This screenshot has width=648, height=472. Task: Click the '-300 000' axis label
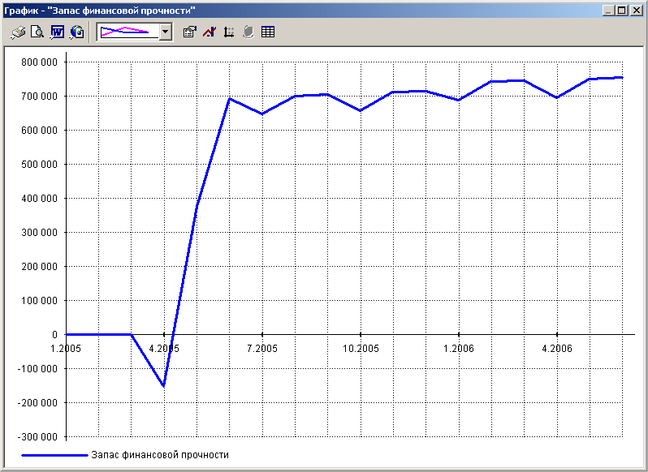[37, 436]
